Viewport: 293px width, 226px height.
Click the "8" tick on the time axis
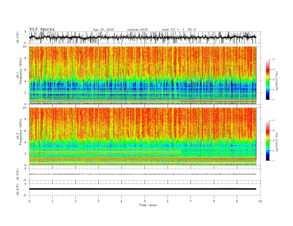(x=214, y=201)
